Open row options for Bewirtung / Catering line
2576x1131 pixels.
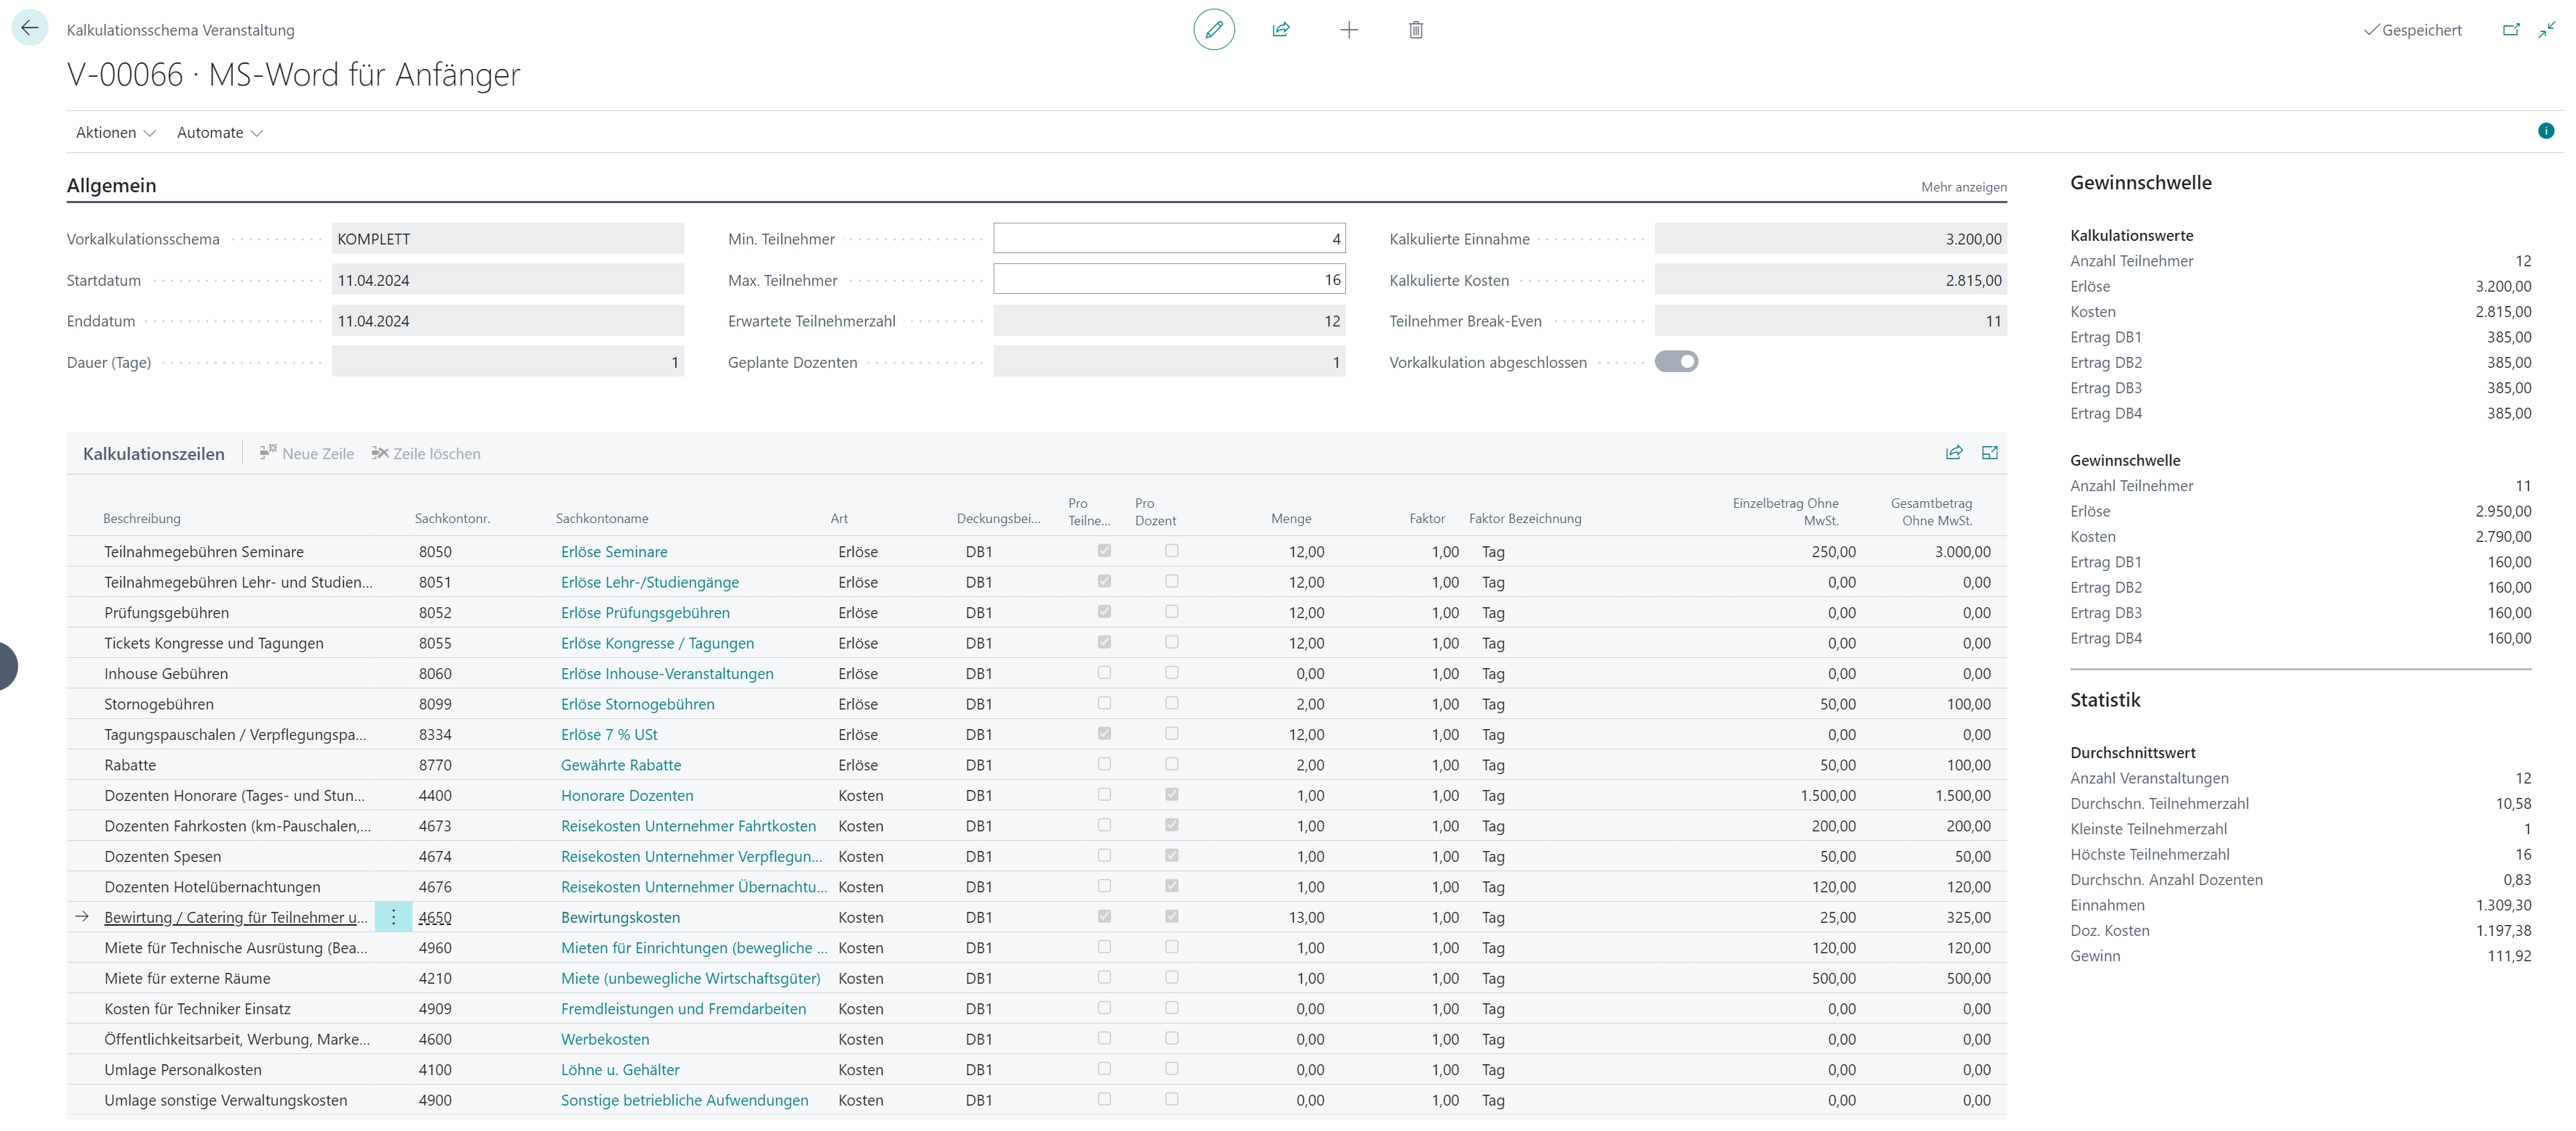[393, 917]
